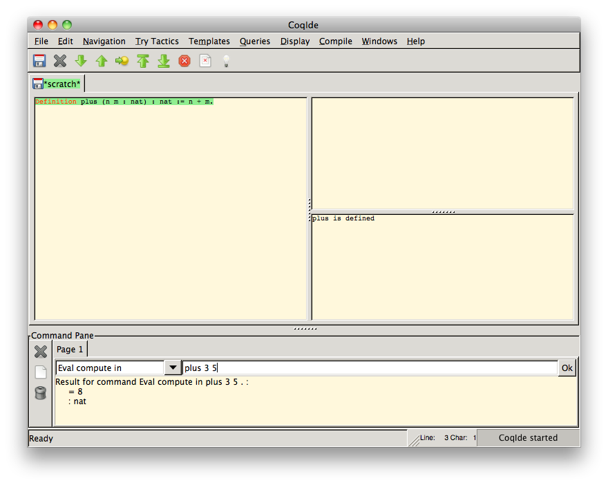Image resolution: width=608 pixels, height=485 pixels.
Task: Click the Save floppy disk toolbar icon
Action: (39, 61)
